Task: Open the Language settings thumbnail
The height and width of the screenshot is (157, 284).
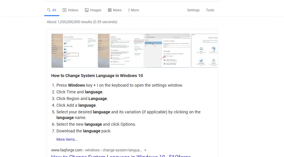Action: pos(121,51)
